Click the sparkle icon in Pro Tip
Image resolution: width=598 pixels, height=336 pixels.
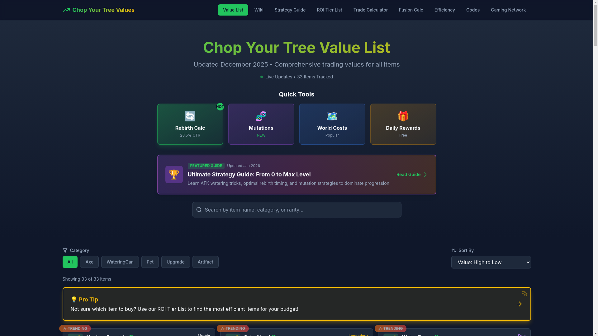tap(524, 293)
